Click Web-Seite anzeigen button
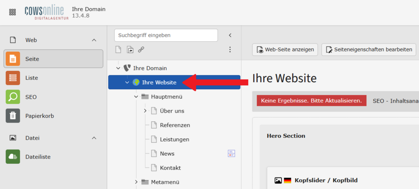Viewport: 419px width, 189px height. [285, 50]
